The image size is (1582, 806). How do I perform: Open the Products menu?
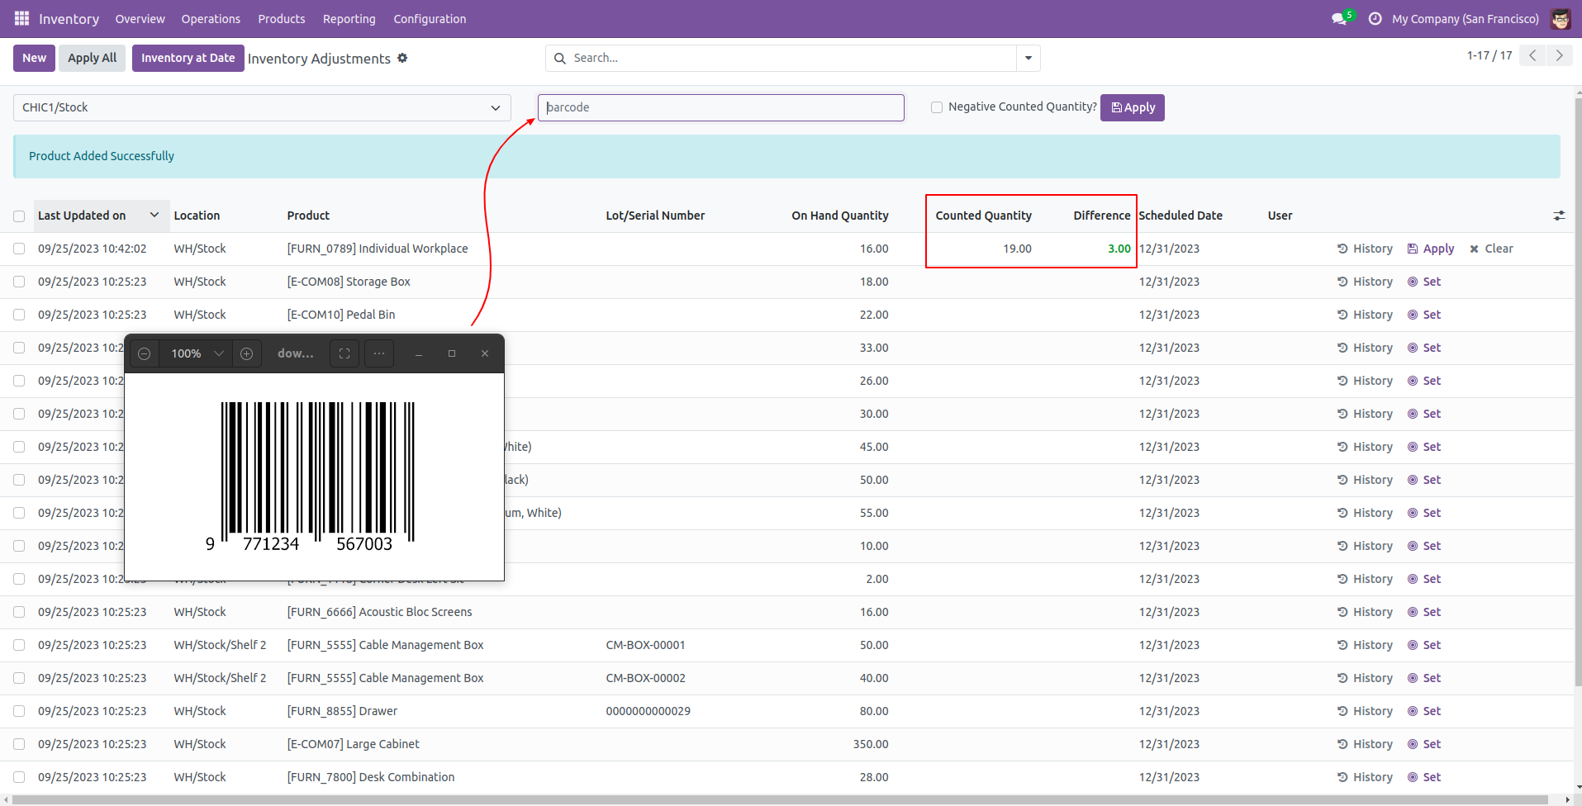coord(282,18)
